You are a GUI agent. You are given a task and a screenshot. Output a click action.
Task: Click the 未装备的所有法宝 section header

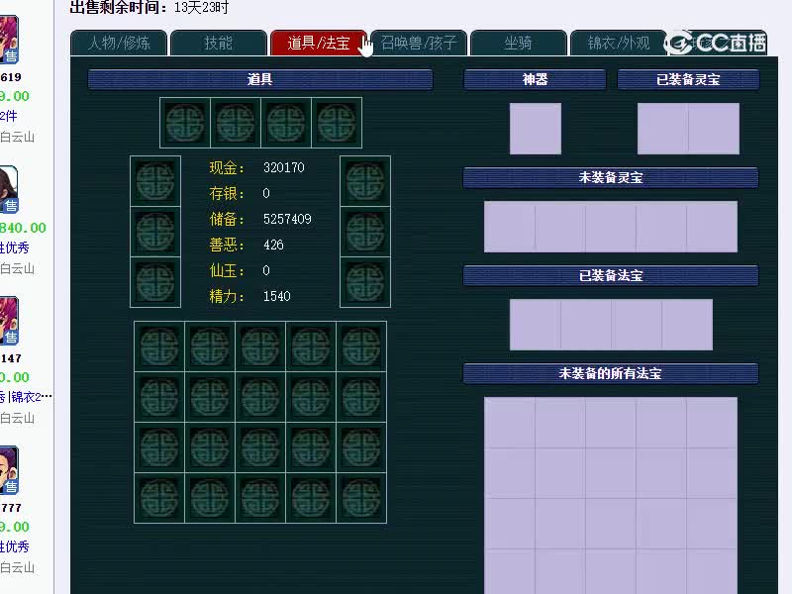[611, 373]
